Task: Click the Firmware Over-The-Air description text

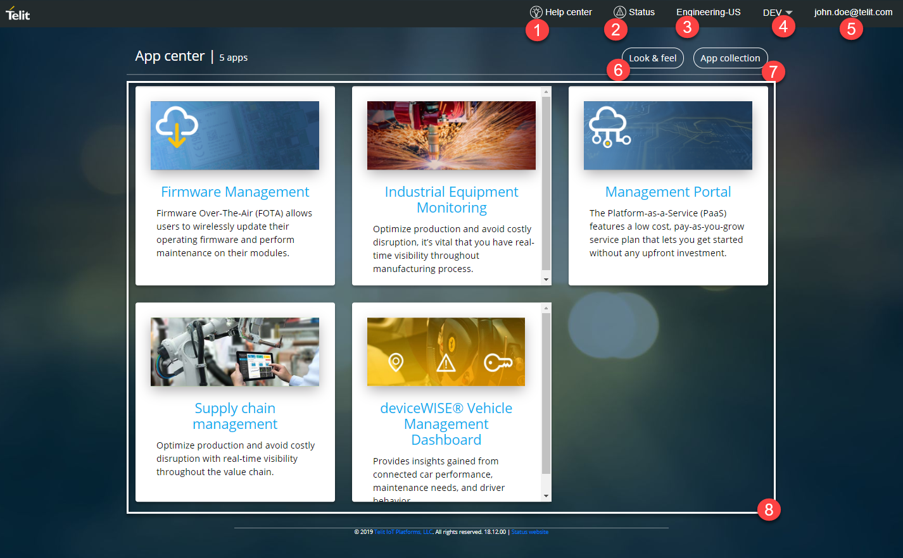Action: [235, 233]
